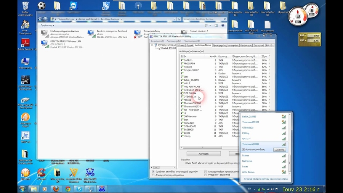The width and height of the screenshot is (343, 193).
Task: Open the wireless antenna desktop icon
Action: pyautogui.click(x=138, y=6)
